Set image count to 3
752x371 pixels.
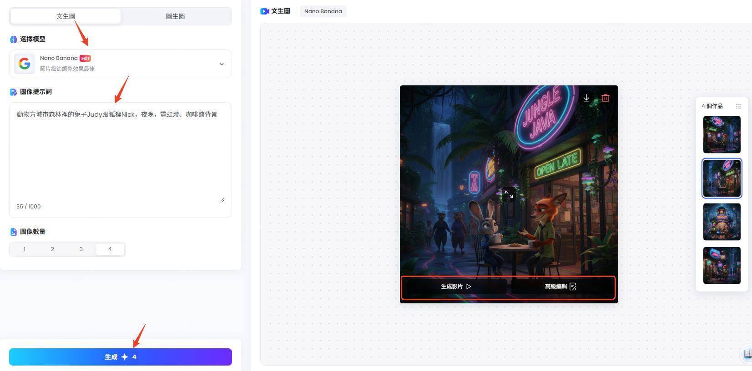coord(81,249)
